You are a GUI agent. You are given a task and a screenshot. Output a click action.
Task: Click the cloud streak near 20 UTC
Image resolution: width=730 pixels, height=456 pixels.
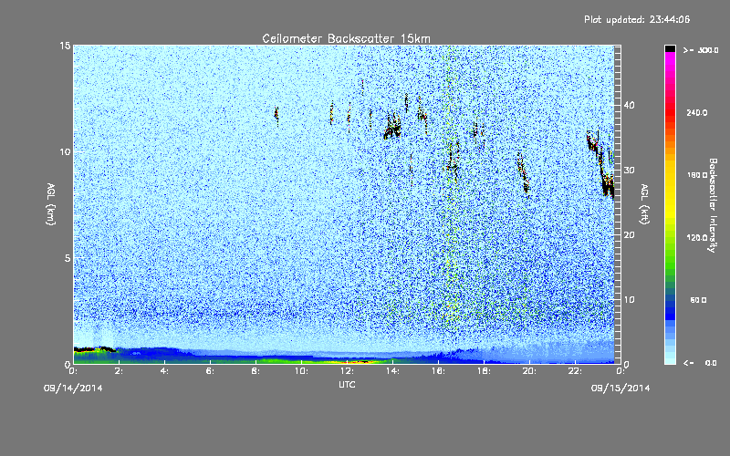pos(523,172)
